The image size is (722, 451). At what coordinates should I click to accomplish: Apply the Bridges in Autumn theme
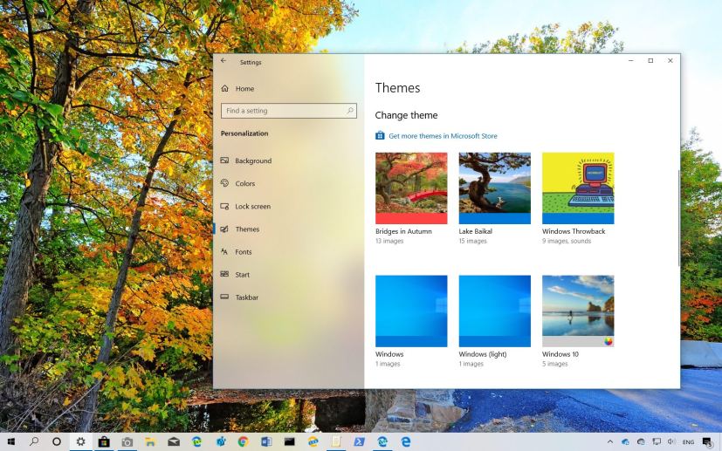tap(411, 188)
